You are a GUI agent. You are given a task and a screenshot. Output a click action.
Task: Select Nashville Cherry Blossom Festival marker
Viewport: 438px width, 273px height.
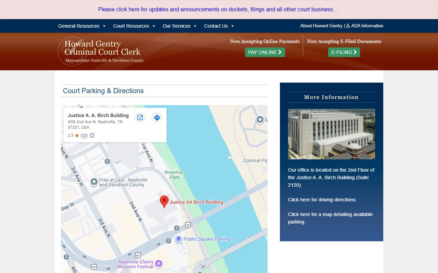158,264
